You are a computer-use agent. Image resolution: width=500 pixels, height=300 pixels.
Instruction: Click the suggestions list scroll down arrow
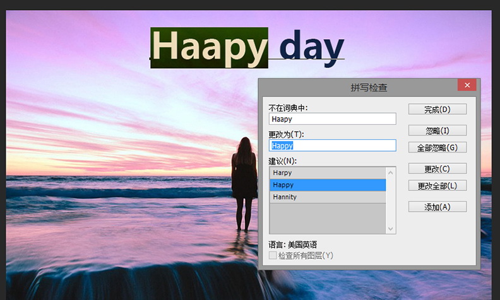[x=391, y=229]
